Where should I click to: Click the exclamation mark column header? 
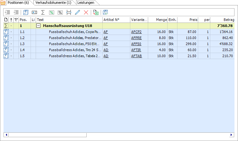tap(11, 20)
